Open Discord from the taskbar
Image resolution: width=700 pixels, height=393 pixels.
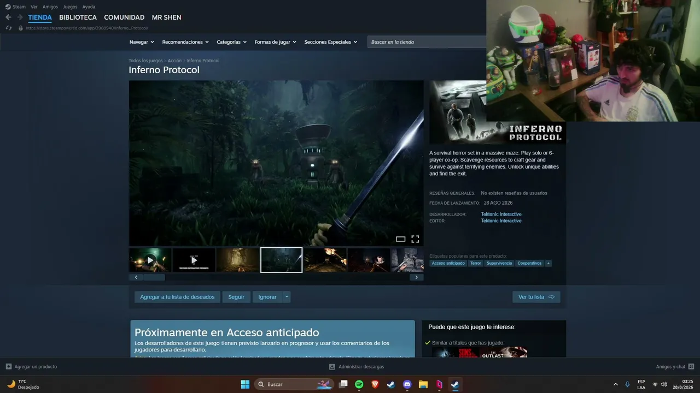click(x=407, y=384)
